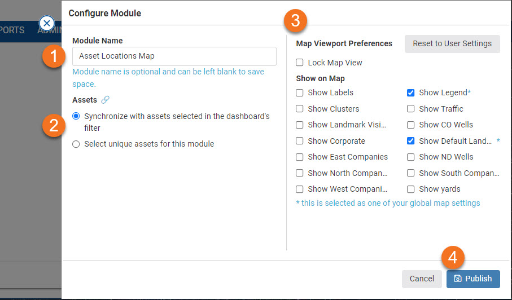Screen dimensions: 512x300
Task: Select synchronize with dashboard filter assets option
Action: click(x=76, y=116)
